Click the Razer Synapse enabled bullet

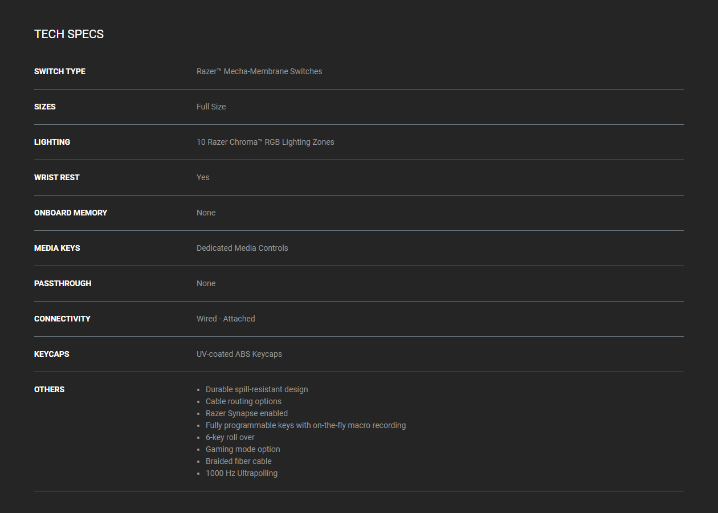(246, 413)
